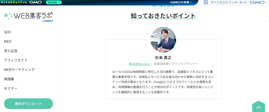Viewport: 269px width, 112px height.
Task: Open the 用語集 glossary page
Action: click(x=9, y=79)
